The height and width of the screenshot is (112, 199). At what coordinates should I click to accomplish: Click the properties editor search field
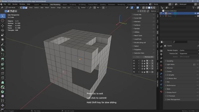180,42
